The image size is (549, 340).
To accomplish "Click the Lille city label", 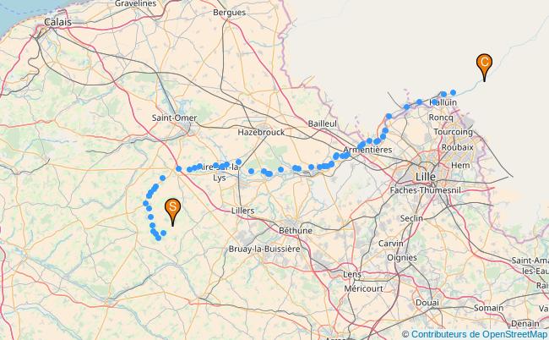I will 426,177.
